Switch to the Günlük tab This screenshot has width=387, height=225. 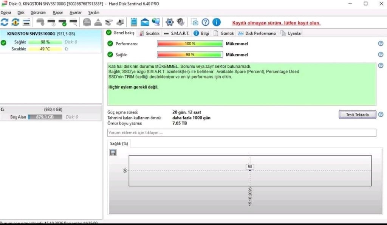(x=224, y=33)
